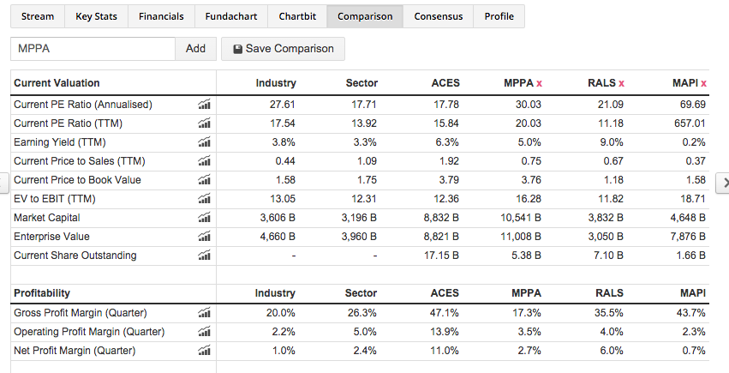Go to the Fundachart tab
729x373 pixels.
(230, 16)
